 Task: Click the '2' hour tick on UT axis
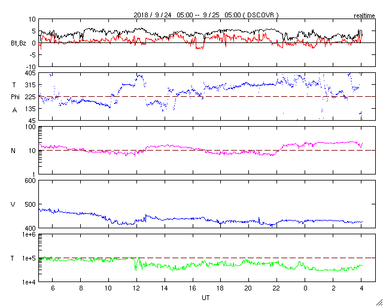[333, 289]
